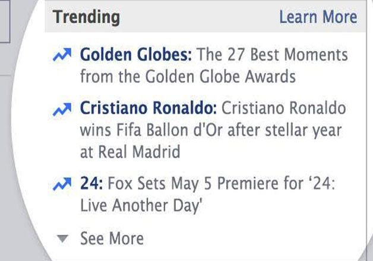Click the "from the Golden Globe Awards" text
This screenshot has width=373, height=261.
(x=188, y=77)
